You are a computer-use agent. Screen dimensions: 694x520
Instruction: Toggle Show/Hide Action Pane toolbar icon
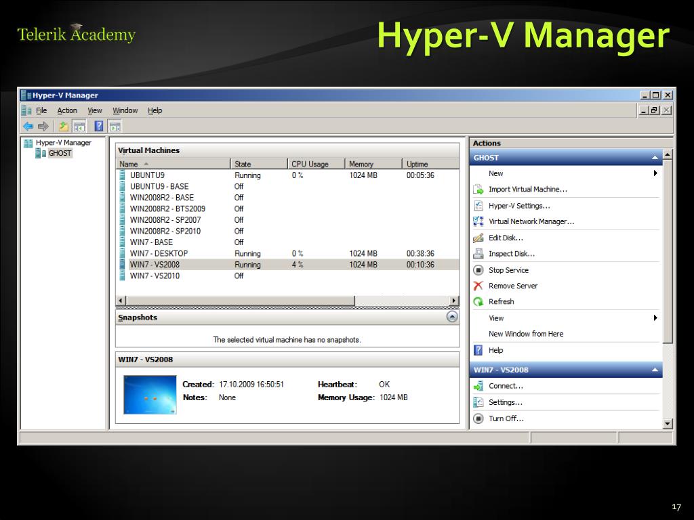(115, 127)
